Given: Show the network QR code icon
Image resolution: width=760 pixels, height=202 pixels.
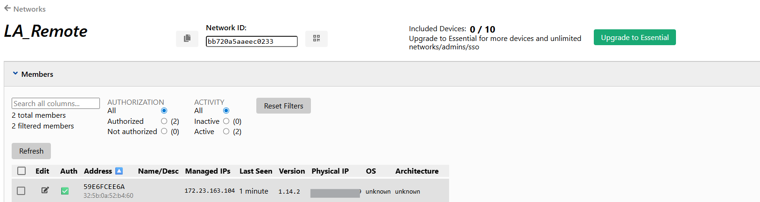Looking at the screenshot, I should (x=317, y=39).
